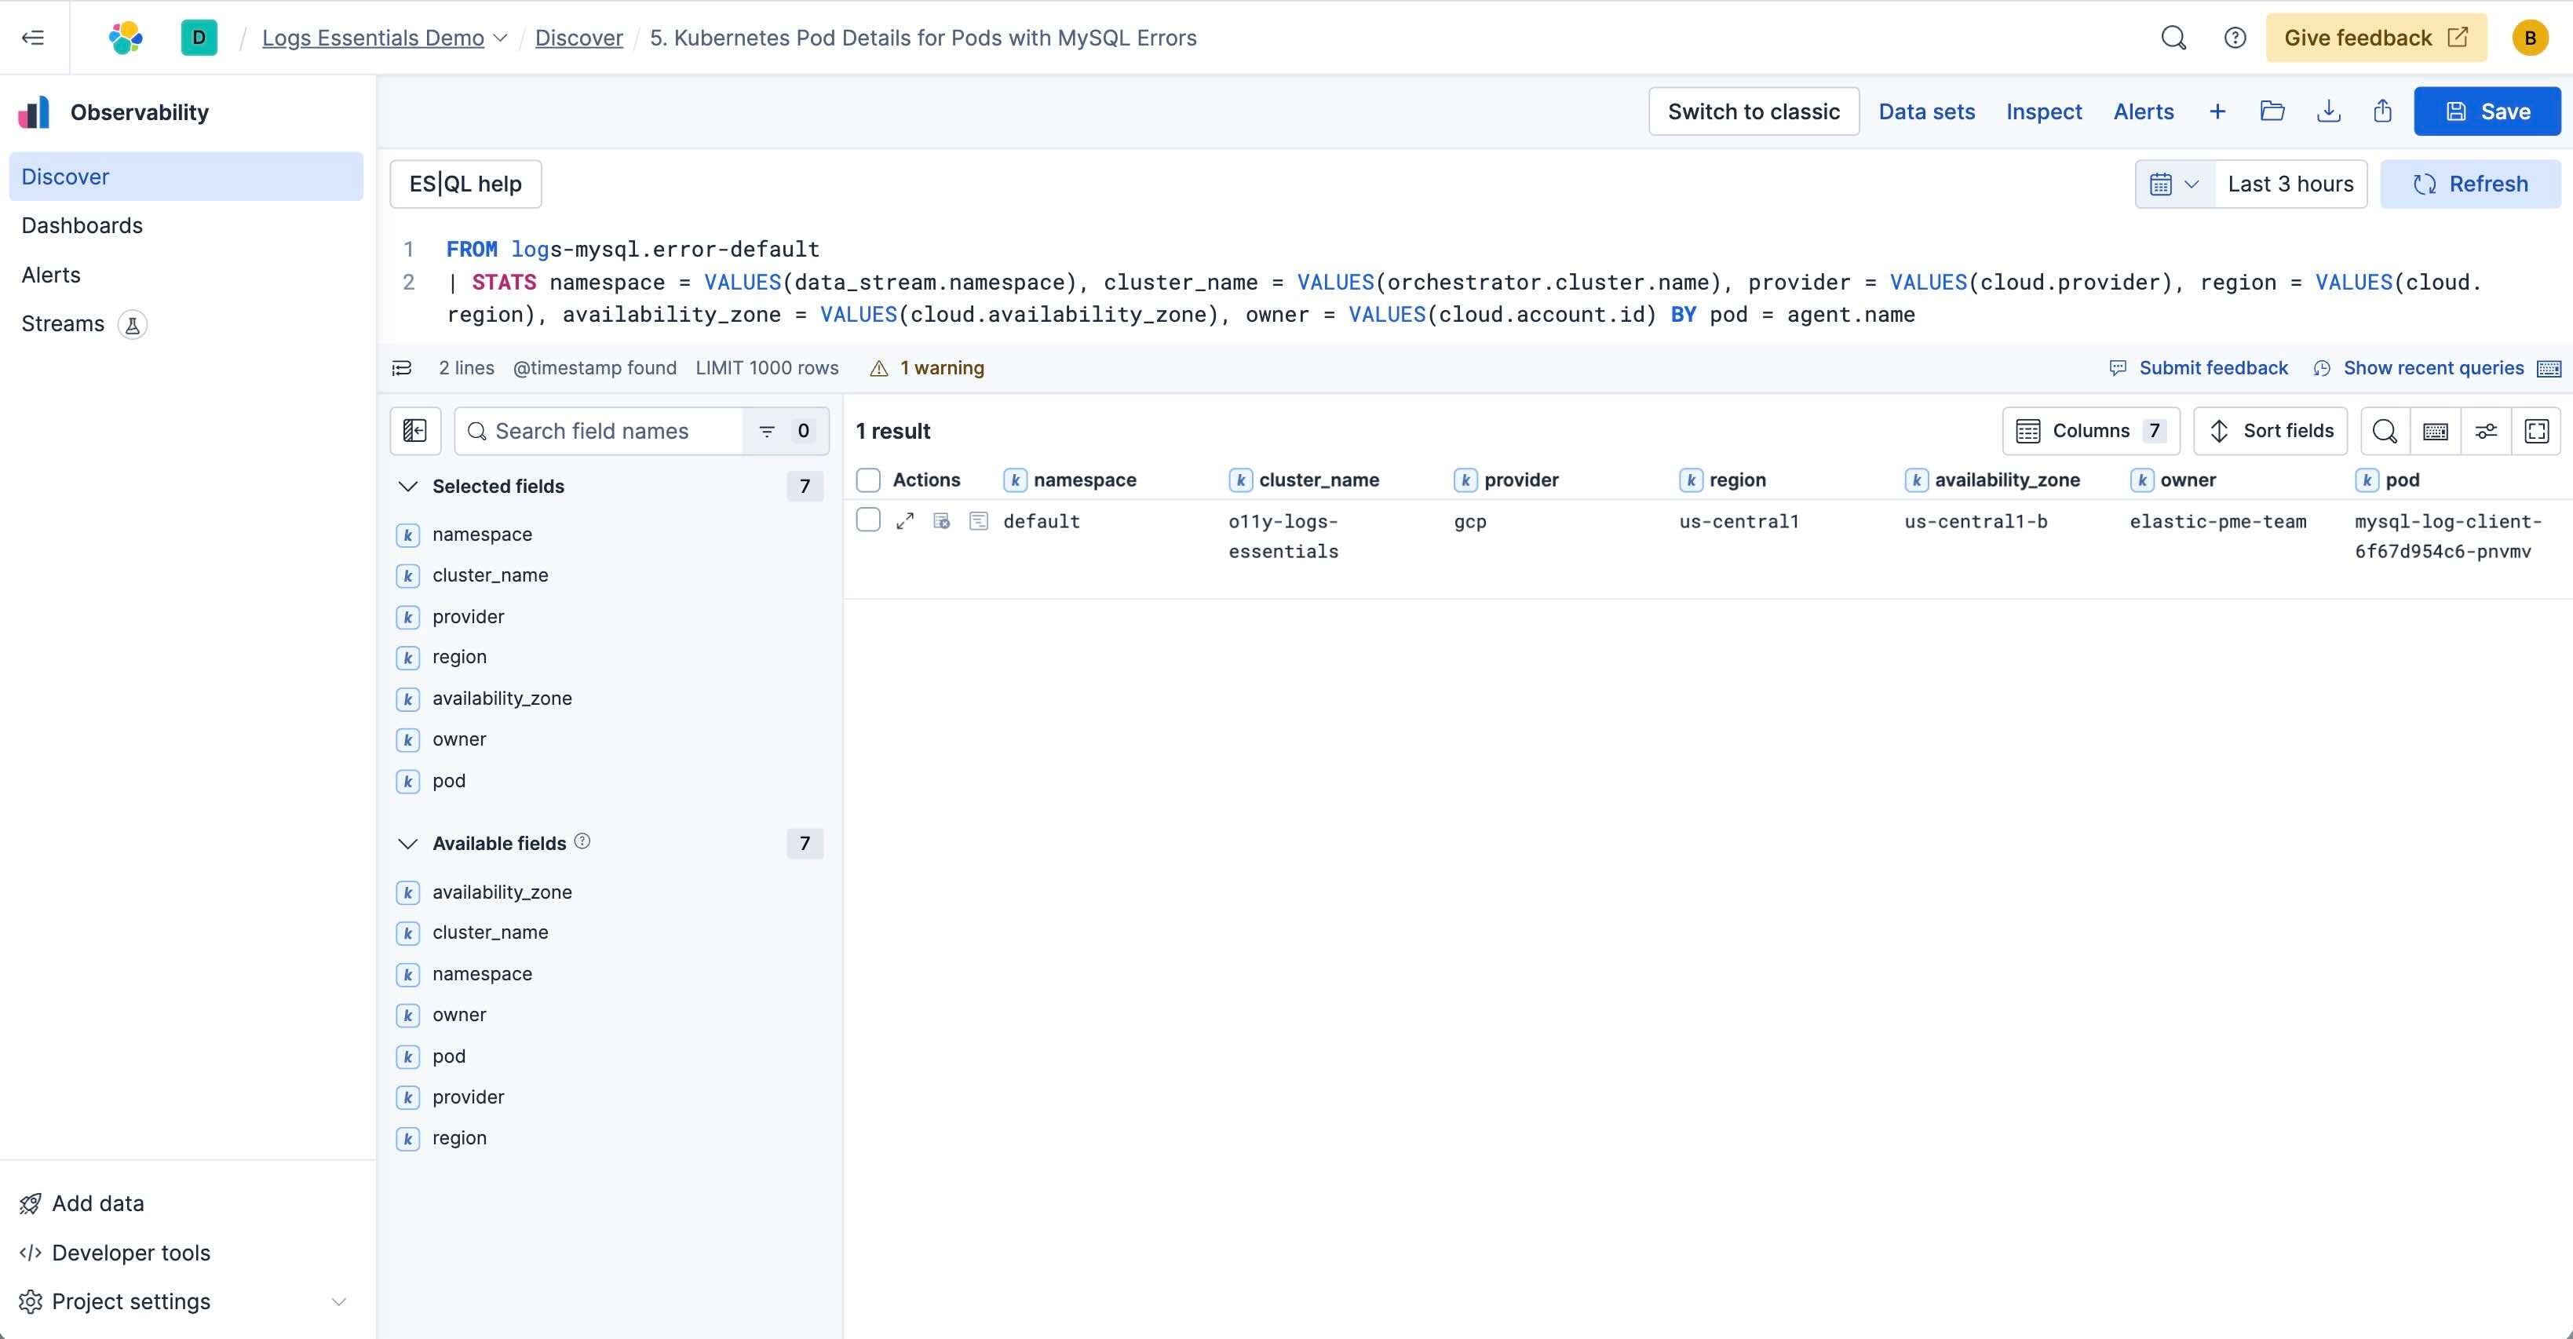
Task: Check the select-all rows checkbox in header
Action: click(867, 480)
